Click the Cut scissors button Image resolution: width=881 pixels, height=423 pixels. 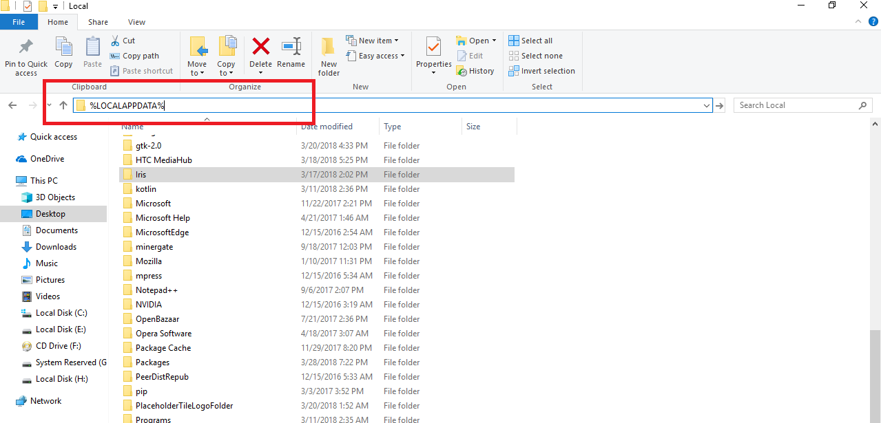pos(123,41)
